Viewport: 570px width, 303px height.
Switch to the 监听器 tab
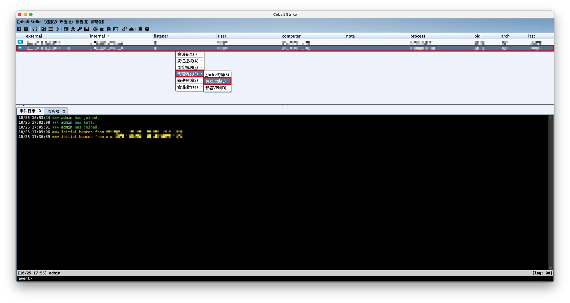[53, 111]
